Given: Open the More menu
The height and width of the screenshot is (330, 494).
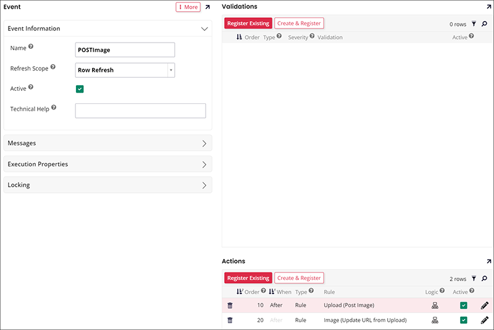Looking at the screenshot, I should tap(188, 7).
